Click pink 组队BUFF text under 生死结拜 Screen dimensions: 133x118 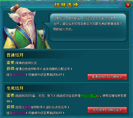coord(19,113)
